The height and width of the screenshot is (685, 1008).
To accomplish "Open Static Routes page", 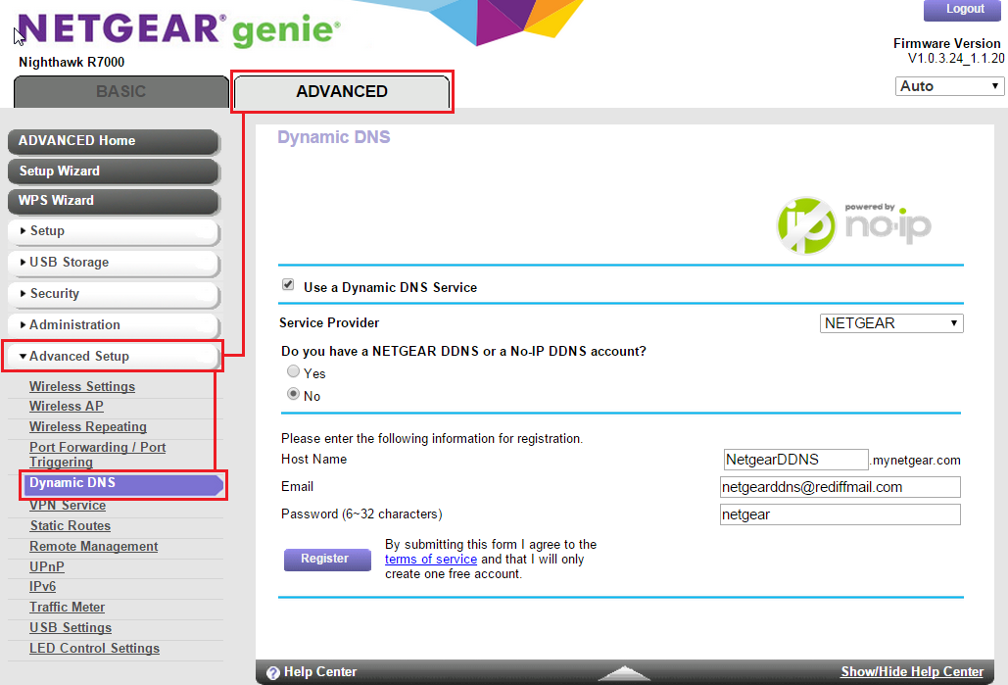I will tap(71, 526).
